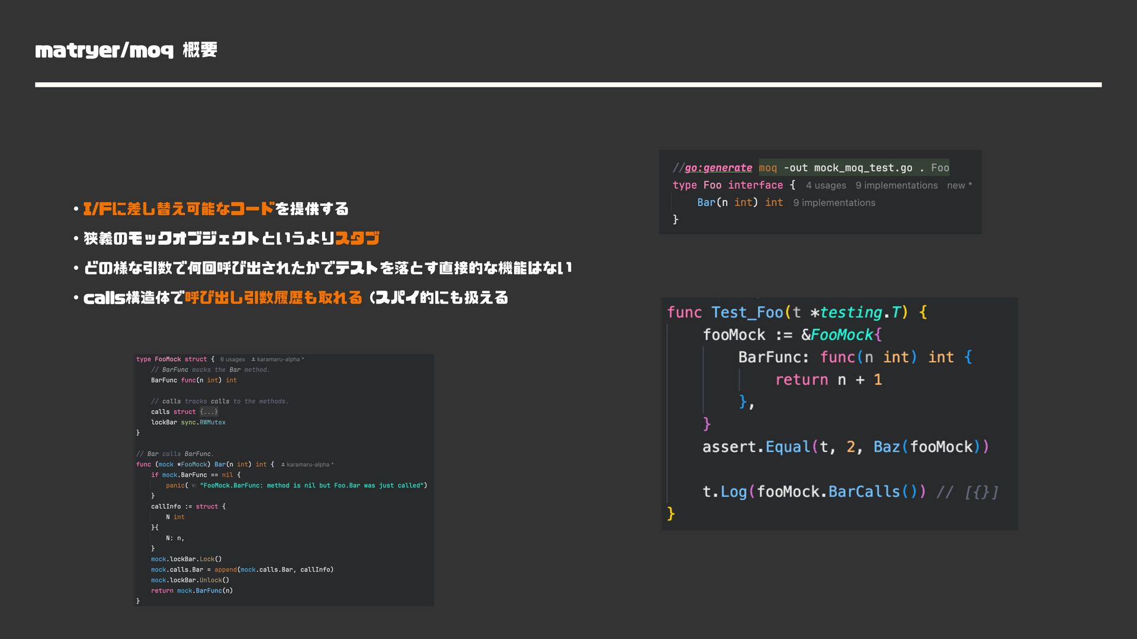Click 'mock_moq_test.go' output file name
Viewport: 1137px width, 639px height.
click(x=863, y=167)
